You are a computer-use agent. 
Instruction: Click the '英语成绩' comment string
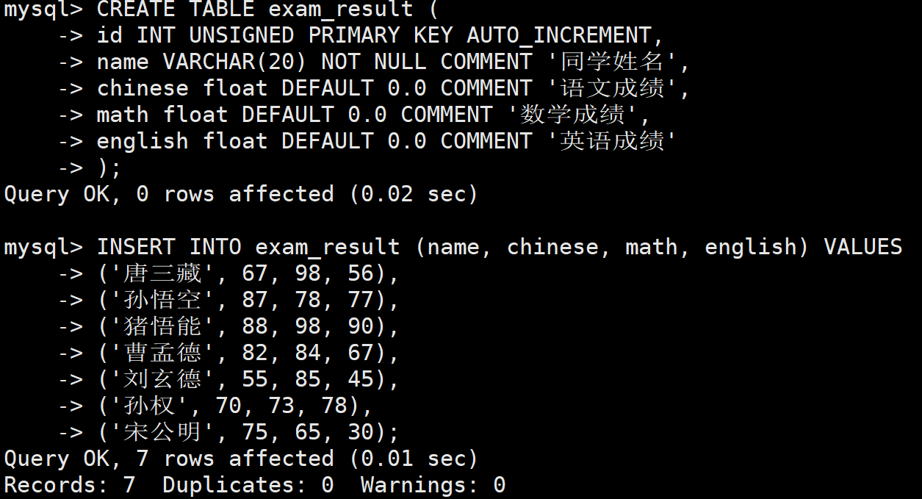612,141
